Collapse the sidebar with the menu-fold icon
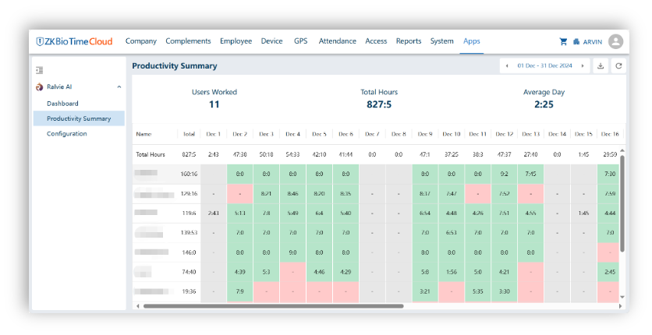This screenshot has height=335, width=652. click(x=39, y=70)
